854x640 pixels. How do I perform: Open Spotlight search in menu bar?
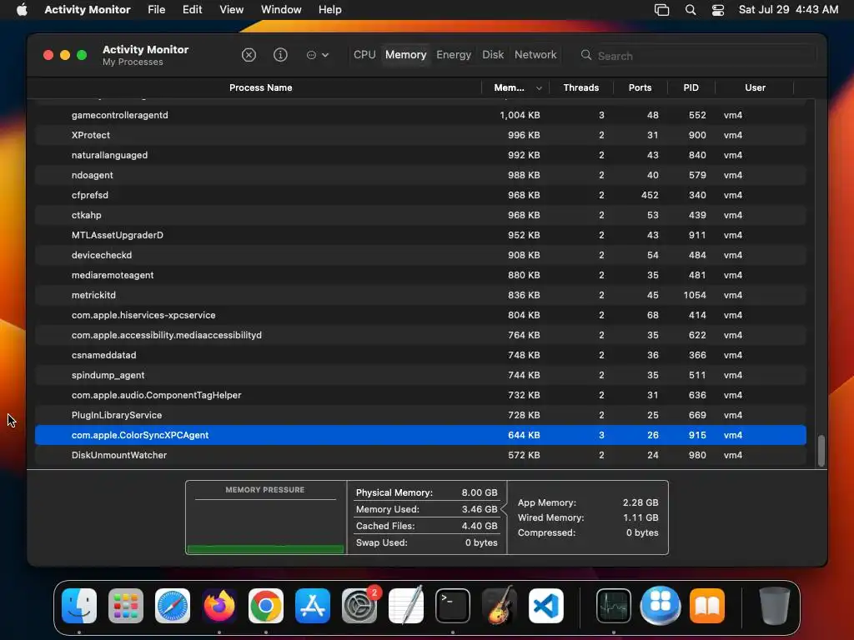point(691,10)
